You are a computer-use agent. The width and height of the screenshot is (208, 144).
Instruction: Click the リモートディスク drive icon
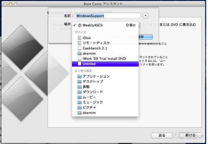pyautogui.click(x=79, y=43)
